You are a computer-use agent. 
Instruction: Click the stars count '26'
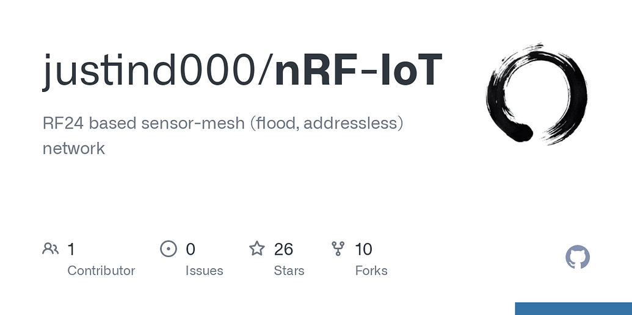coord(284,249)
